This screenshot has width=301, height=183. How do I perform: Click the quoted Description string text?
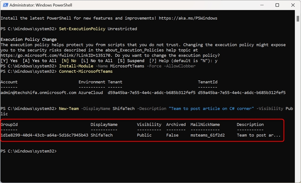click(211, 109)
